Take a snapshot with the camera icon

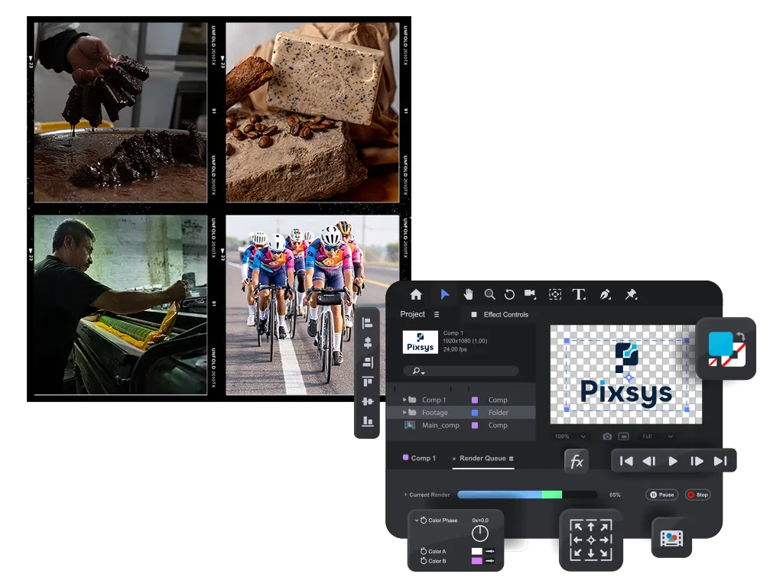click(x=607, y=436)
